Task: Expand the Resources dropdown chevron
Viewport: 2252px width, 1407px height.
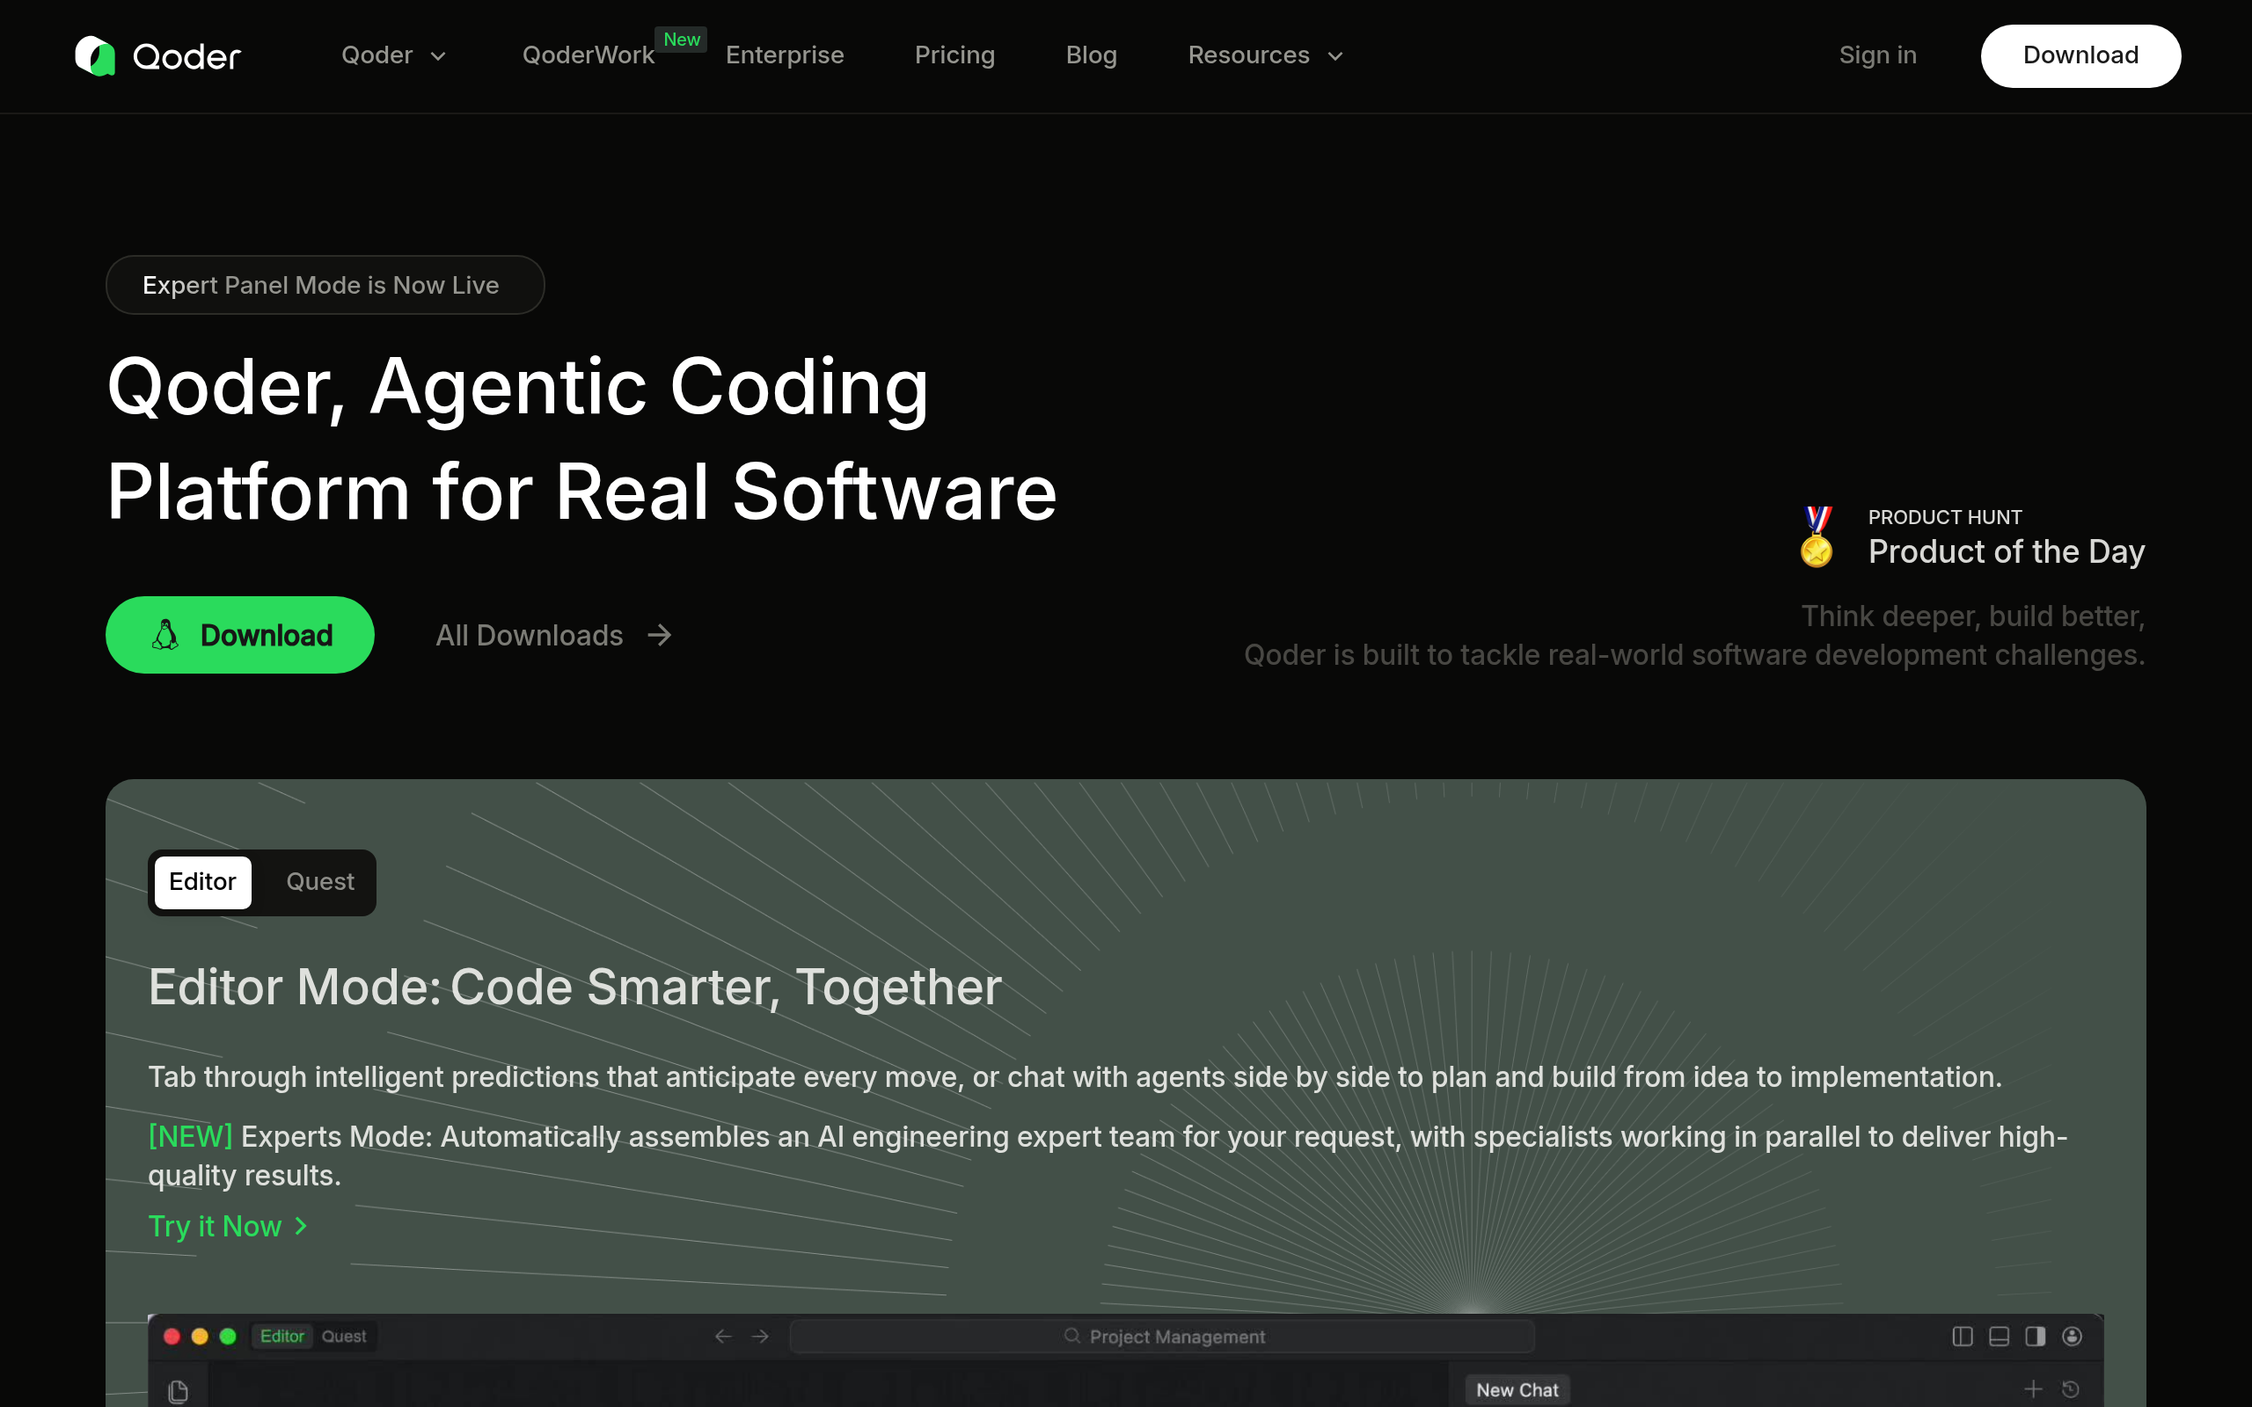Action: click(1335, 57)
